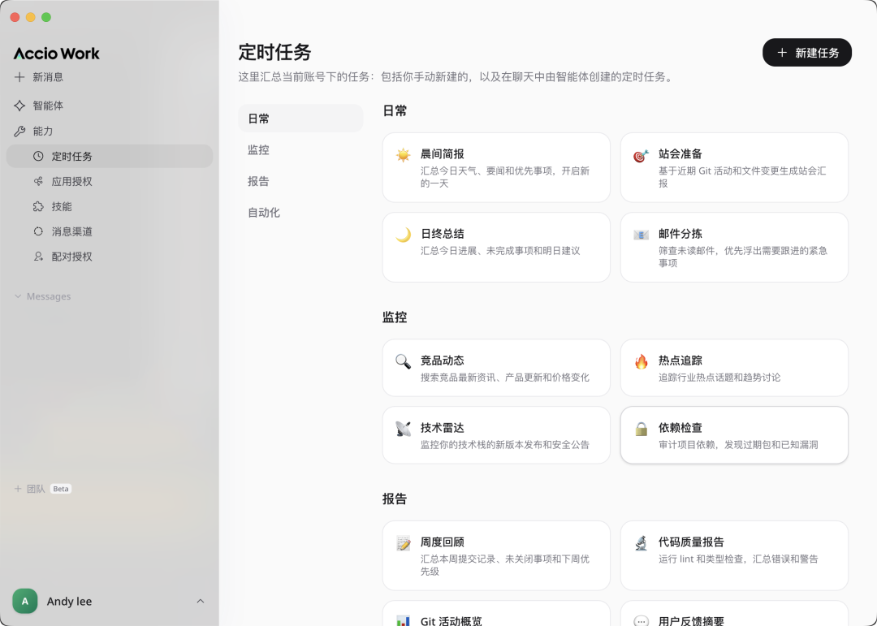Click the sun icon on 晨间简报 card
Image resolution: width=877 pixels, height=626 pixels.
[403, 153]
